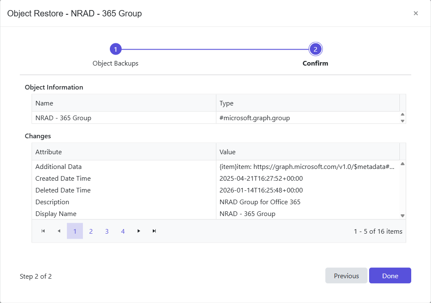
Task: Open page 3 of the changes list
Action: click(x=107, y=231)
